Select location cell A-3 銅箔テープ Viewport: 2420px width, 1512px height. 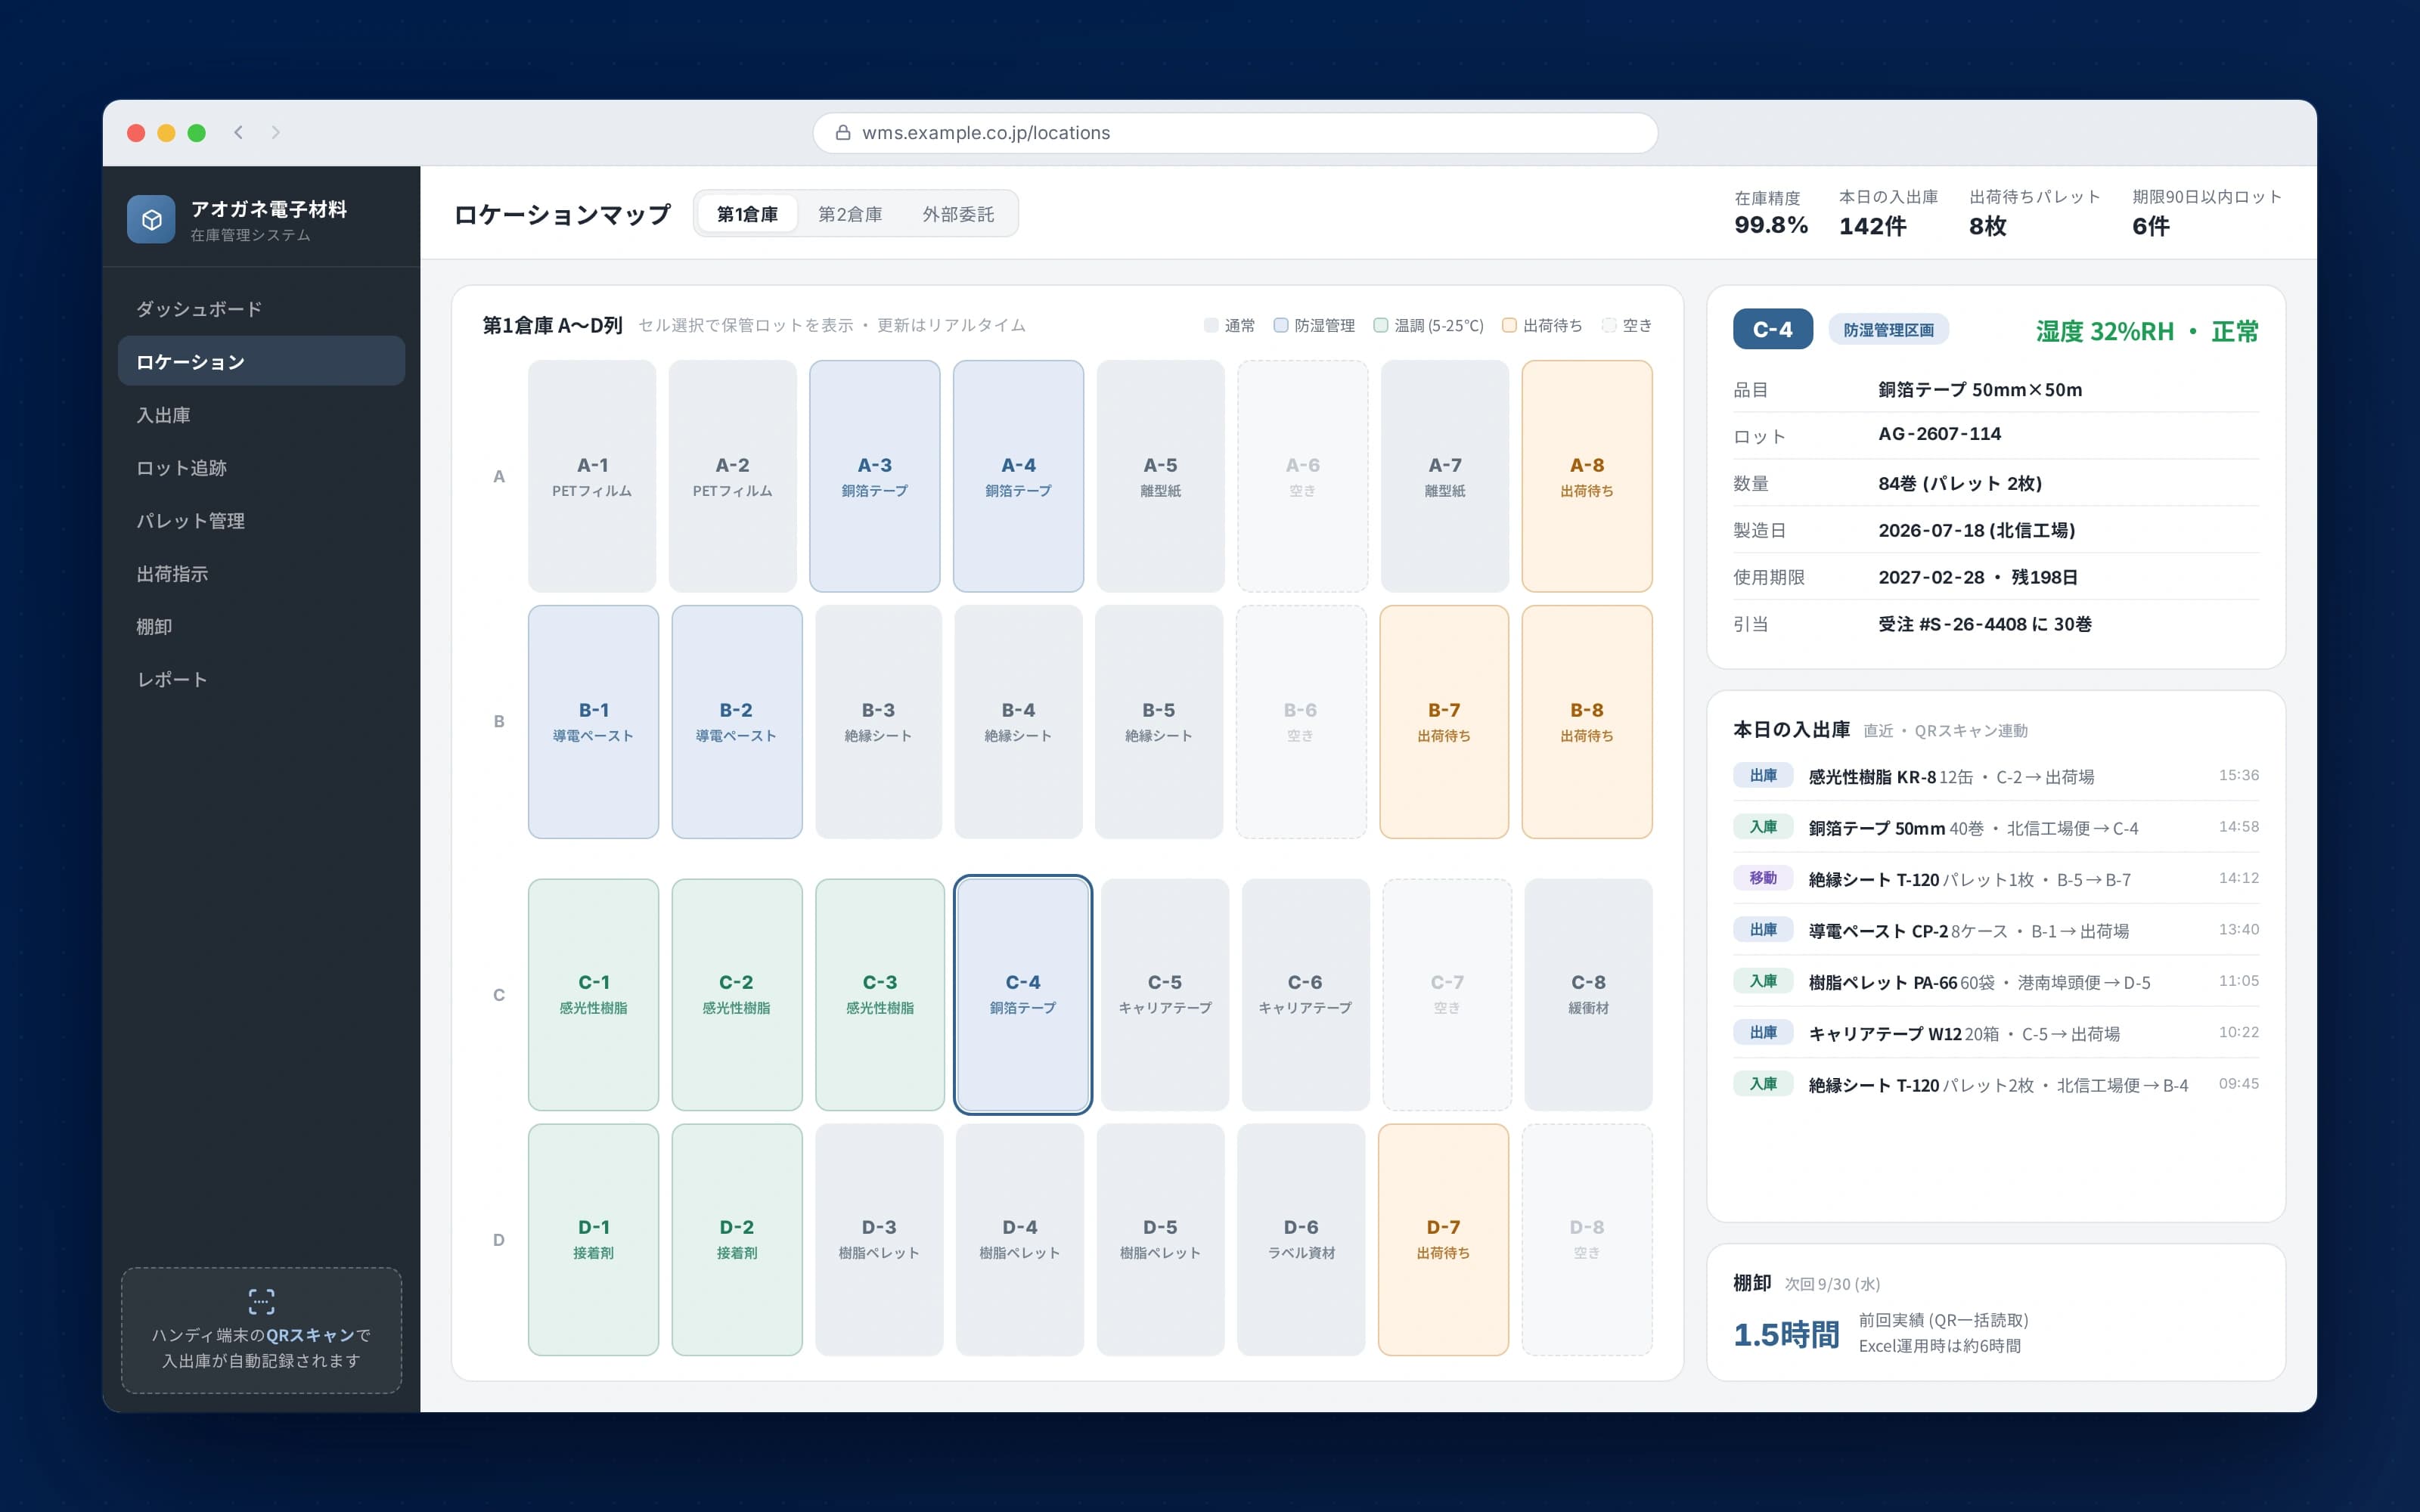point(875,476)
